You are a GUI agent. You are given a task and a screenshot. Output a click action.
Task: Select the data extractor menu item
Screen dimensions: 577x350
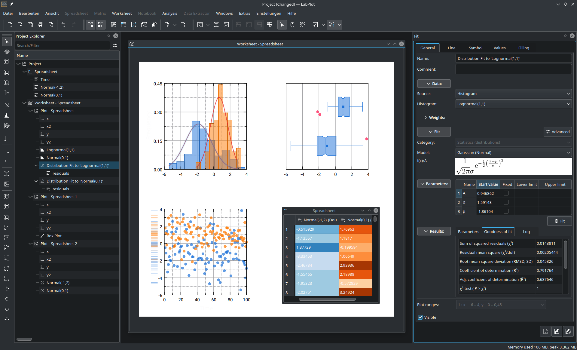point(197,13)
